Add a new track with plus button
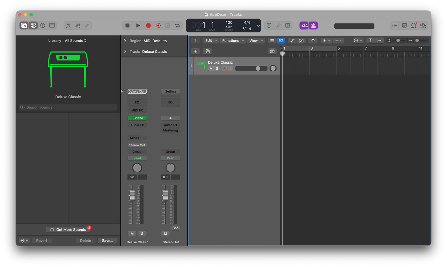Screen dimensions: 447x267 pos(195,51)
